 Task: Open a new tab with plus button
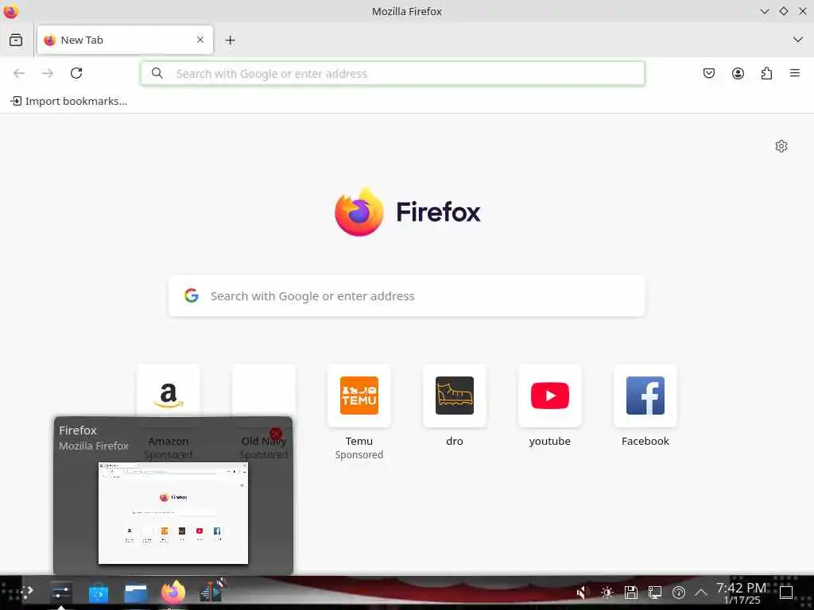231,40
